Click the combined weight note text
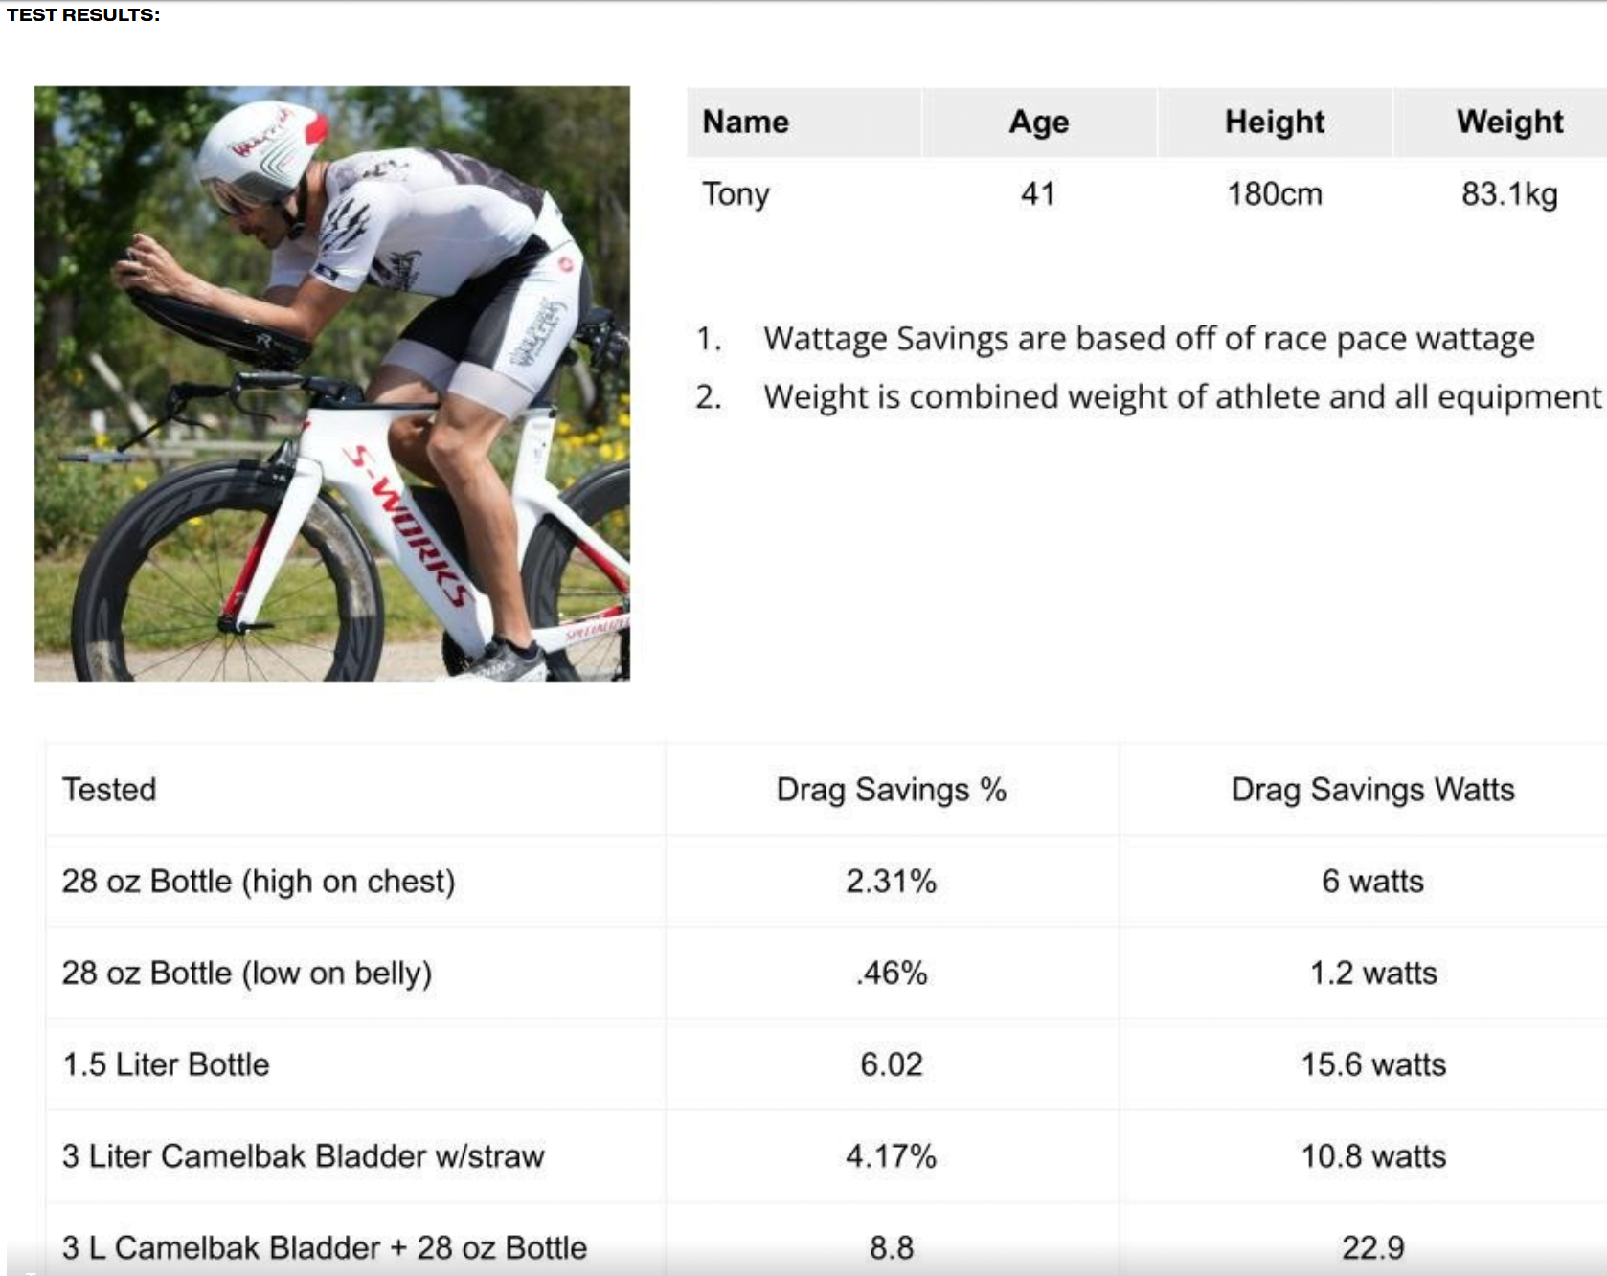The width and height of the screenshot is (1607, 1276). click(x=1183, y=396)
